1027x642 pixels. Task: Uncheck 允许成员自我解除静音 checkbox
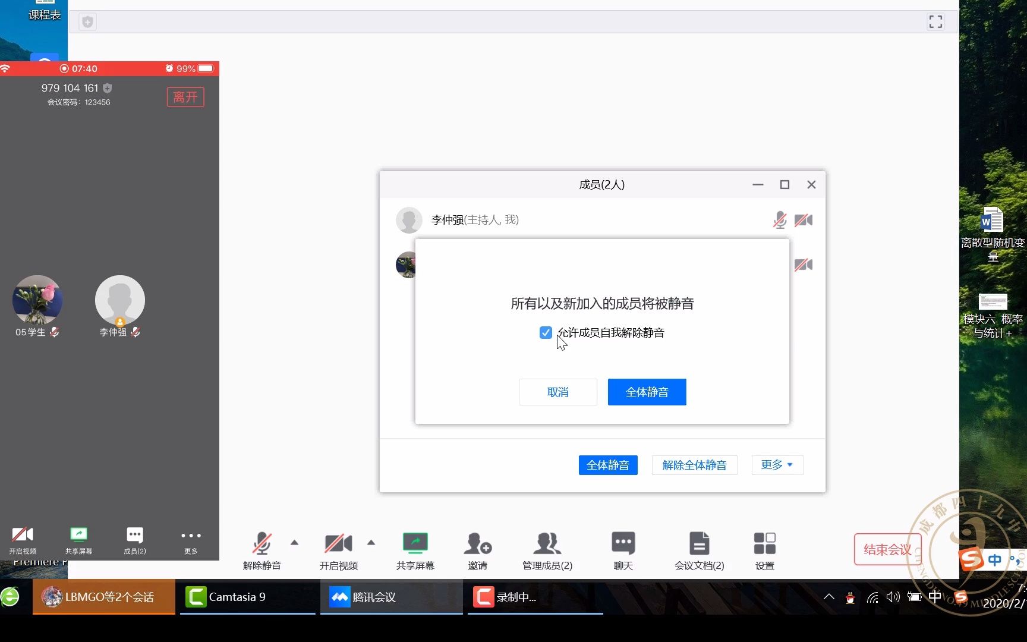click(546, 332)
